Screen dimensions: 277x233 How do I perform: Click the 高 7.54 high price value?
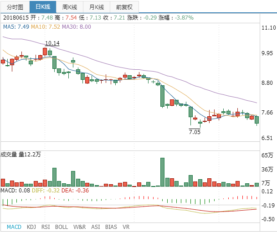tap(71, 18)
